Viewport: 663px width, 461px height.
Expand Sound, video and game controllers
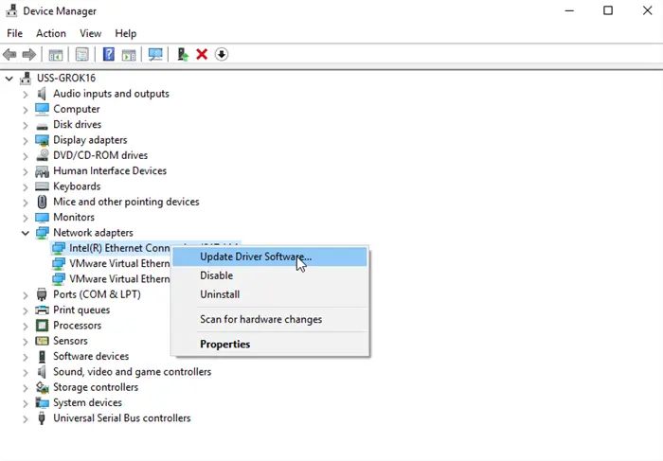point(26,372)
